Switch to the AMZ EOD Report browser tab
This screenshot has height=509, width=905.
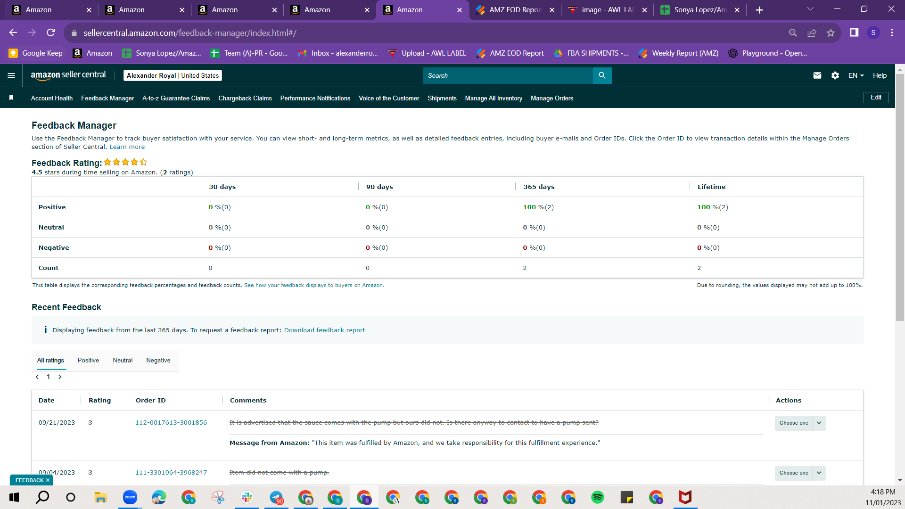point(515,10)
